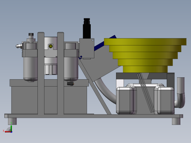Click the yellow screw on the regulator body

[x=51, y=46]
